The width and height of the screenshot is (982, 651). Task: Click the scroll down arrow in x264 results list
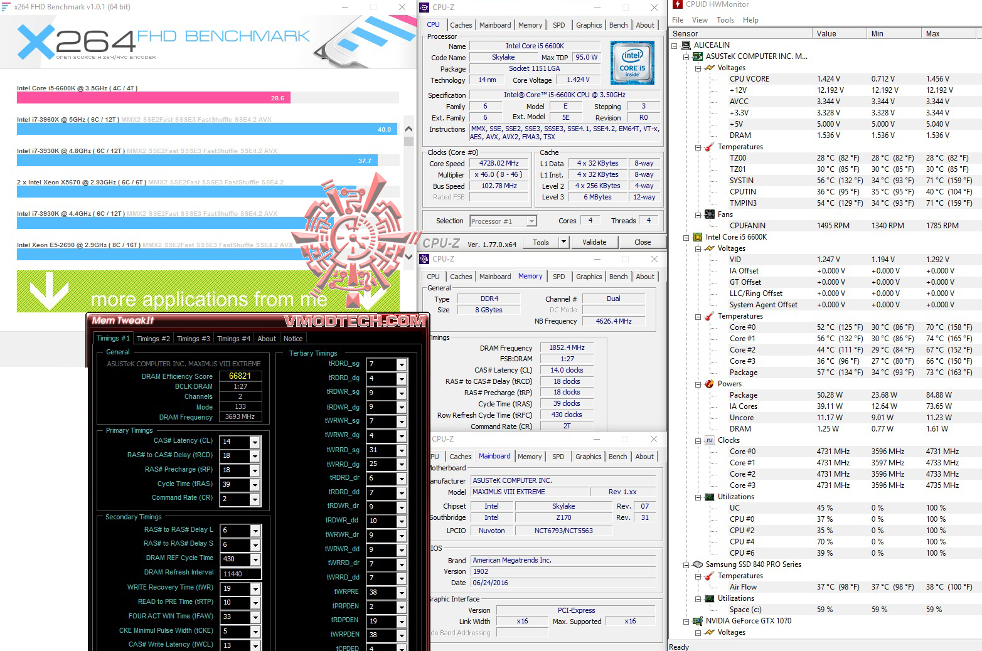tap(408, 256)
